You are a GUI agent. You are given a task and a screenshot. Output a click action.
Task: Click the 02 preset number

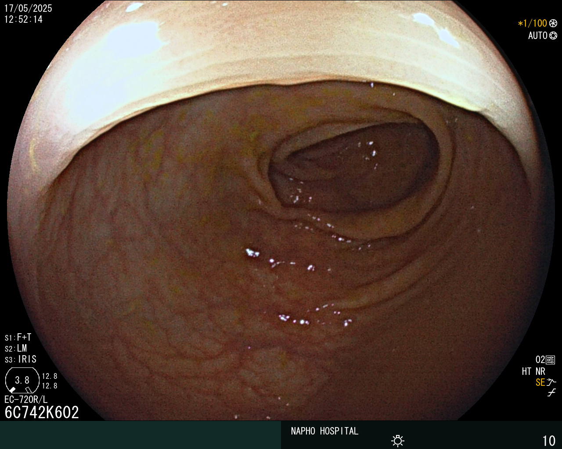tap(540, 360)
